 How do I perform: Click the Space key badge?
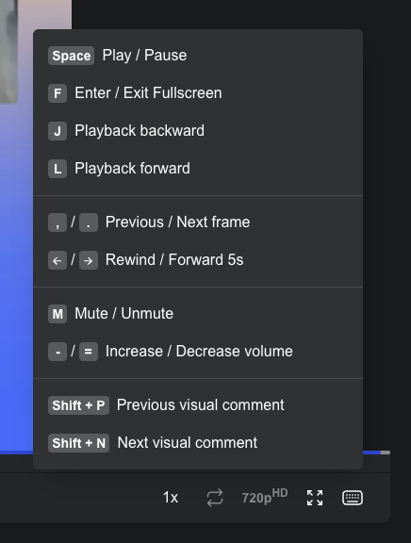click(71, 56)
